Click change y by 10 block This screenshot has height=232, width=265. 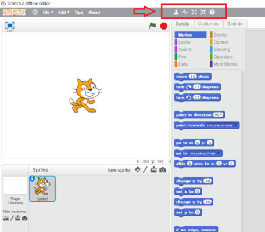click(194, 202)
